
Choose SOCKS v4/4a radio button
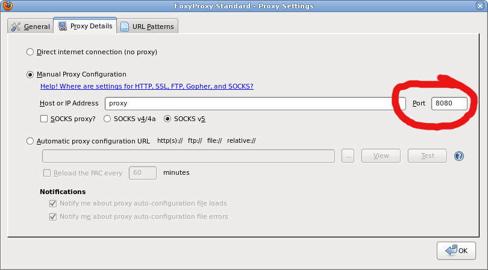(107, 119)
